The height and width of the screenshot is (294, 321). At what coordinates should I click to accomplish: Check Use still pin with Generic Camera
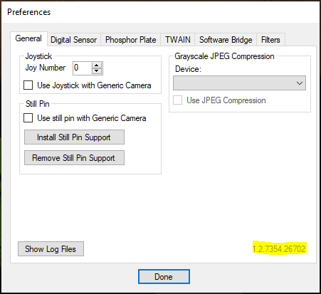[28, 118]
